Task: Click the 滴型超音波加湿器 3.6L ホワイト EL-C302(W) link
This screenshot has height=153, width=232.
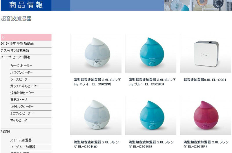Action: [97, 82]
